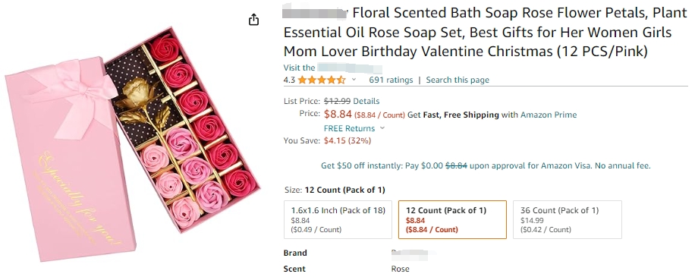Open the List Price Details link
This screenshot has height=280, width=695.
click(x=366, y=101)
